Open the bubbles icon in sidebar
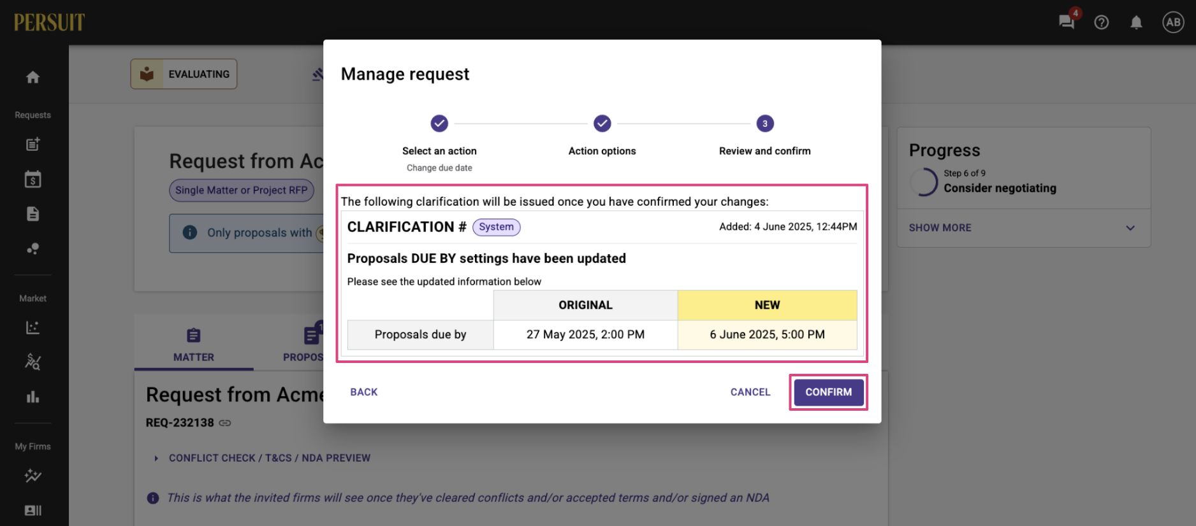Screen dimensions: 1196x526 33,249
